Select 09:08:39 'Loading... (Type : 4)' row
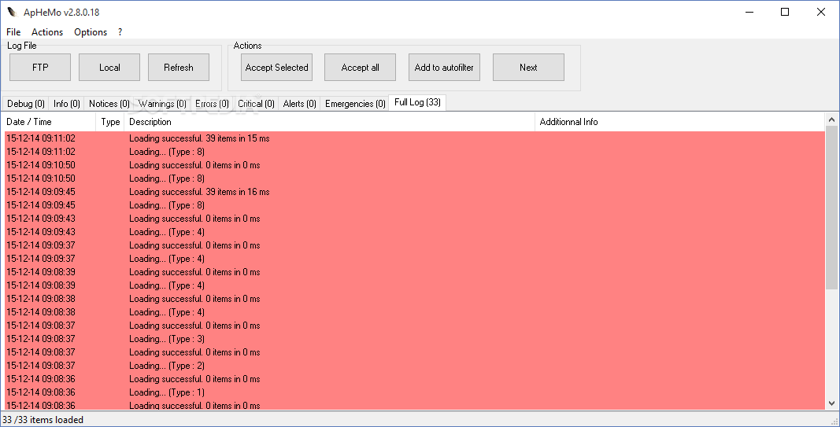Image resolution: width=840 pixels, height=427 pixels. coord(415,285)
